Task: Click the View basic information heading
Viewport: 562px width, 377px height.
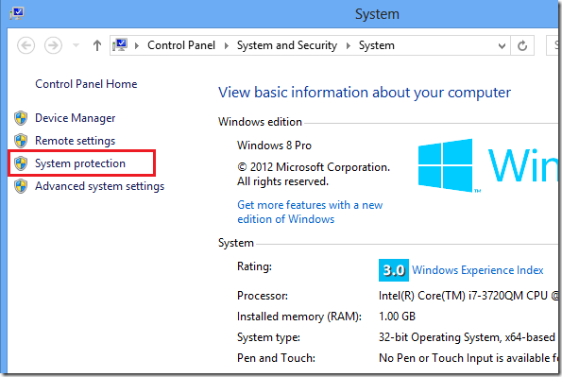Action: pos(365,93)
